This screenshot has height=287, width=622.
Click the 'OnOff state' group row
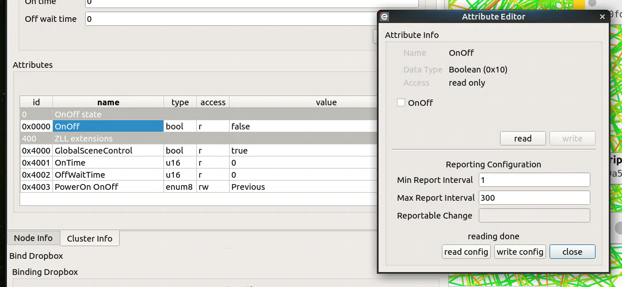(199, 114)
